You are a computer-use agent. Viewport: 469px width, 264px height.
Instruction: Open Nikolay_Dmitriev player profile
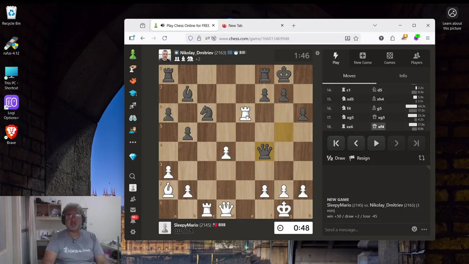(196, 53)
